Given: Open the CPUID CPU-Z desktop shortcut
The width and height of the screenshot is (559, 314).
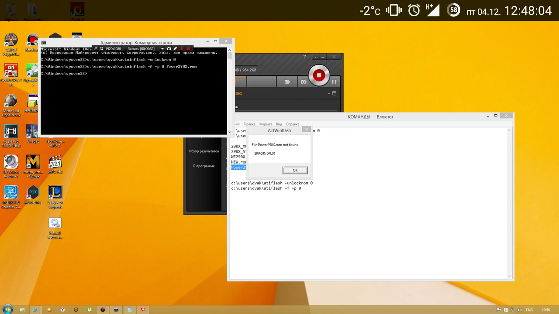Looking at the screenshot, I should coord(11,71).
